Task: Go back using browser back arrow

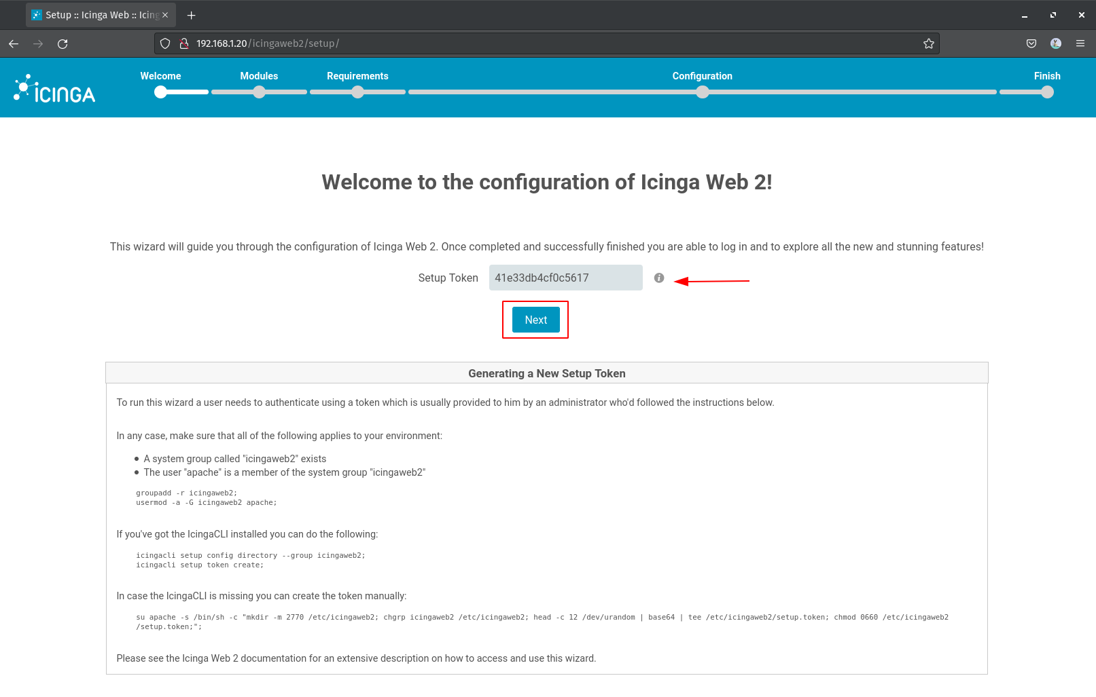Action: coord(14,44)
